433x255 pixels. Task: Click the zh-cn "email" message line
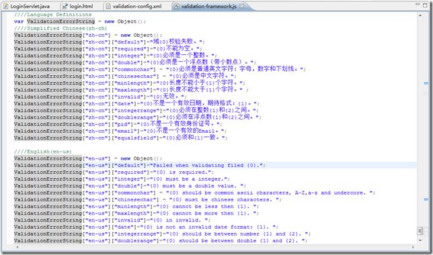point(120,131)
